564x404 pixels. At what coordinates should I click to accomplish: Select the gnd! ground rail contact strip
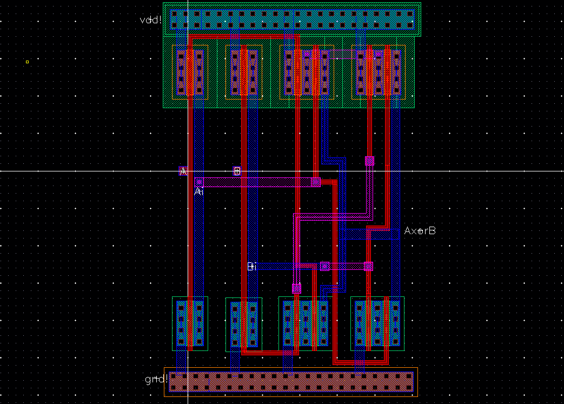pos(291,382)
